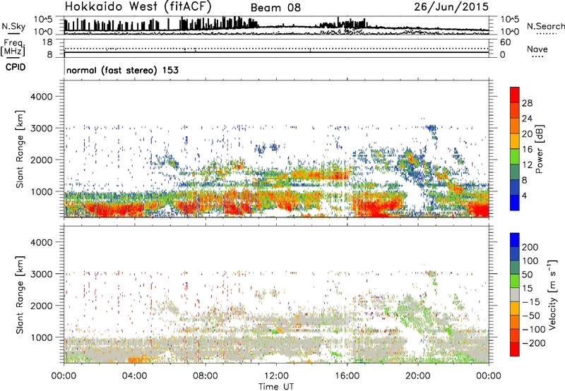
Task: Click the '20:00' time axis label
Action: [418, 376]
